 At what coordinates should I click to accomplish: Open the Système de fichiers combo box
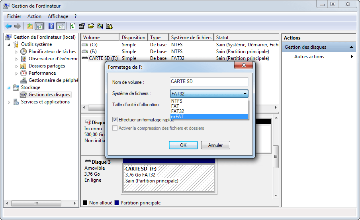tap(209, 94)
